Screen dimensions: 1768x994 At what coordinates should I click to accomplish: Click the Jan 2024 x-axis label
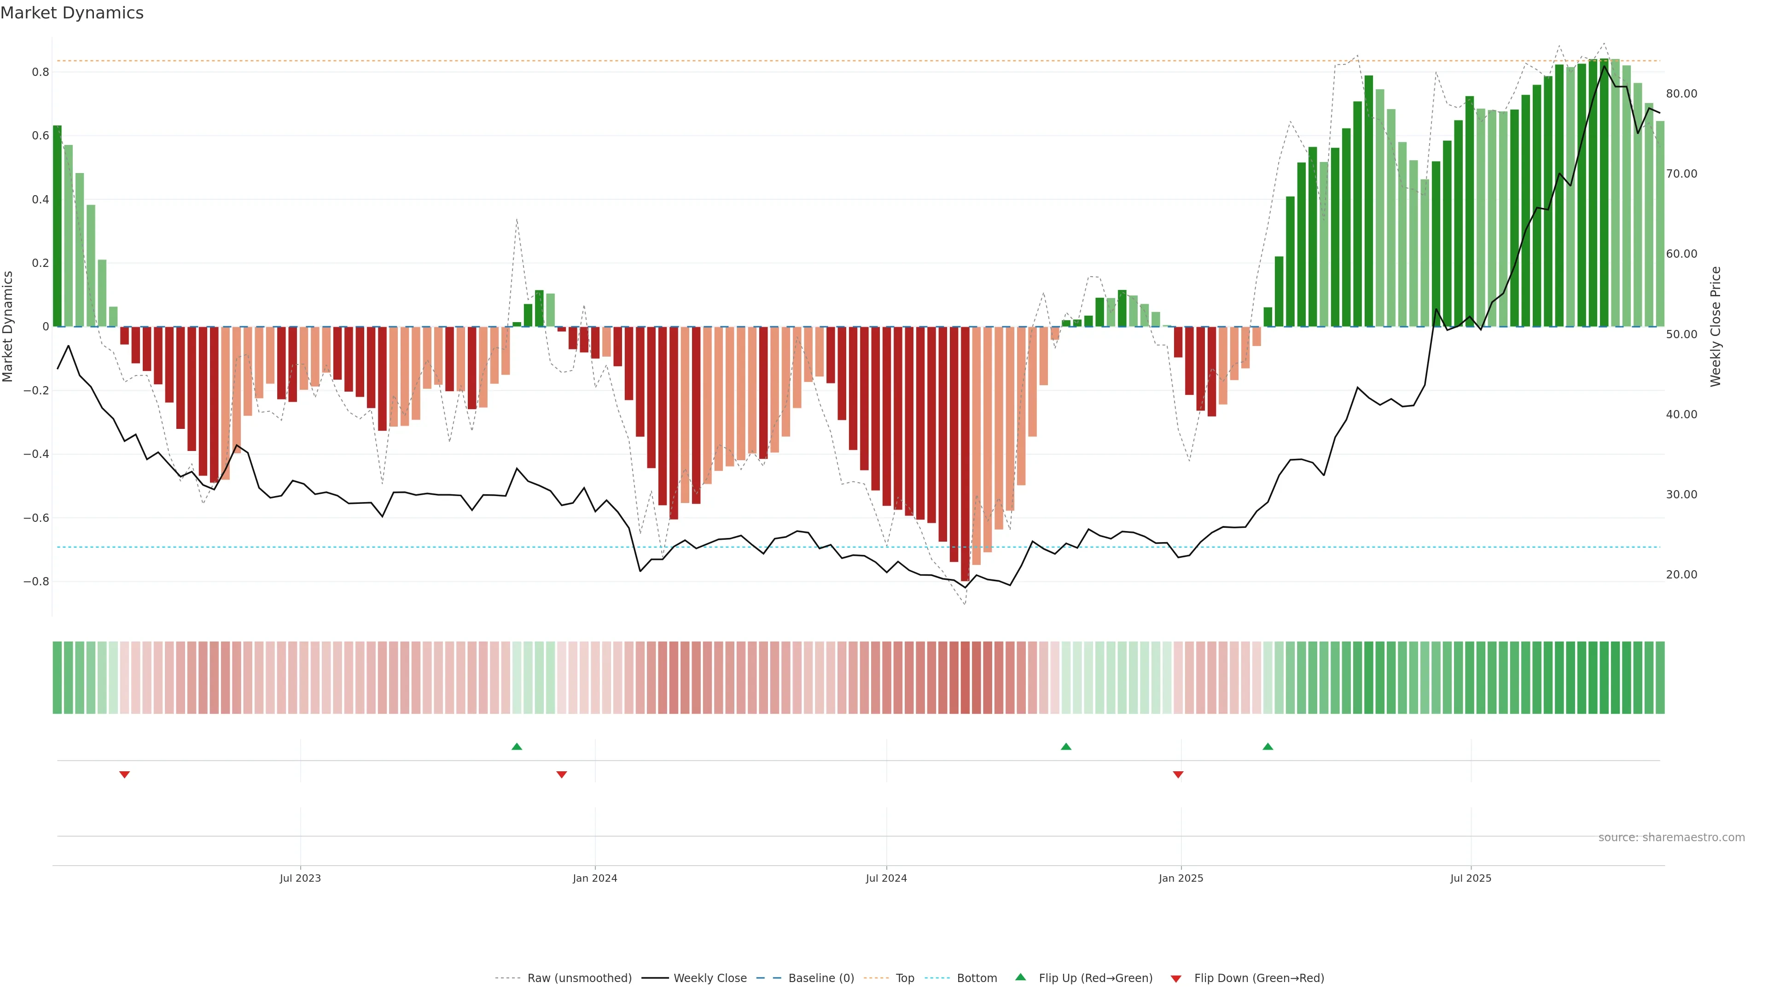pyautogui.click(x=595, y=878)
